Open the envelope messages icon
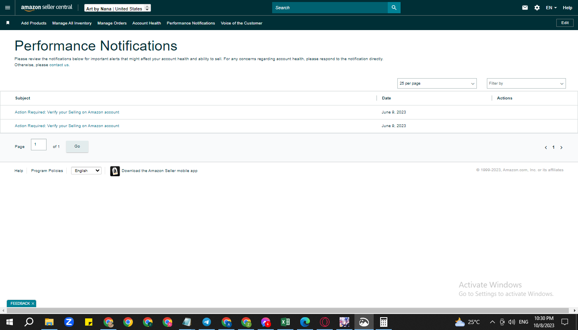The height and width of the screenshot is (330, 578). [525, 8]
